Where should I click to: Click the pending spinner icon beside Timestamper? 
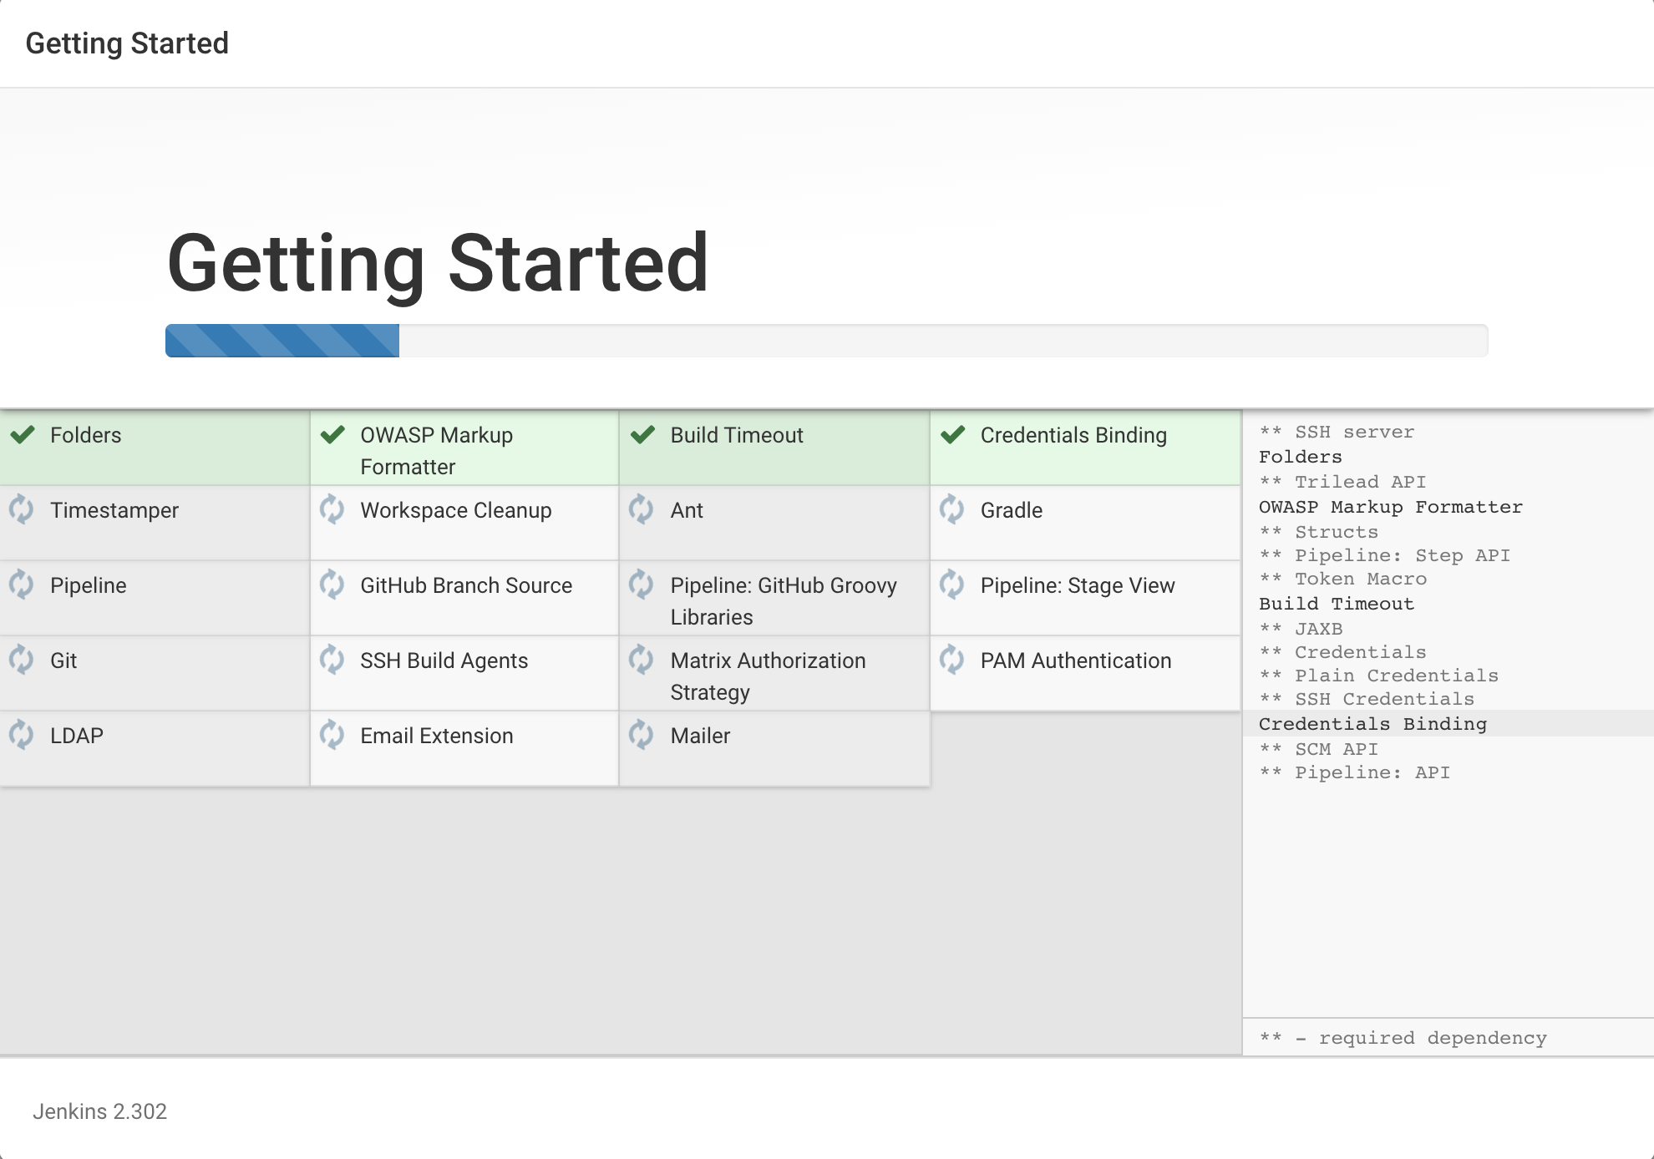(22, 509)
